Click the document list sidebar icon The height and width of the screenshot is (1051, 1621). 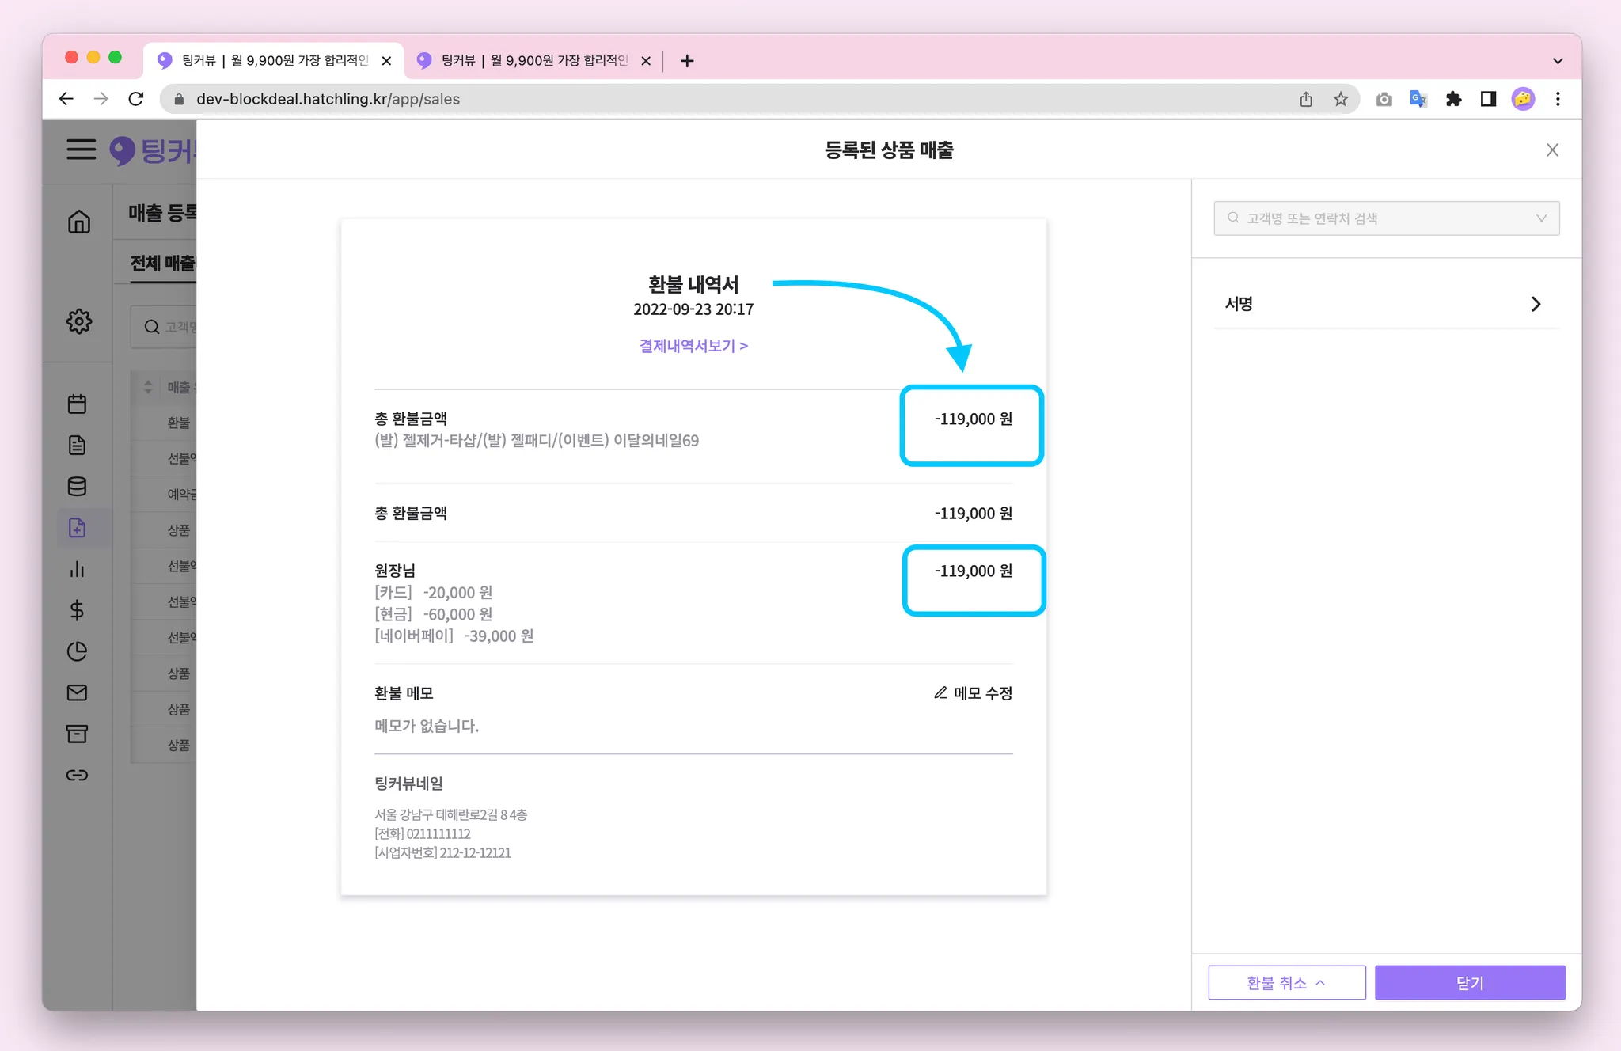pos(78,446)
